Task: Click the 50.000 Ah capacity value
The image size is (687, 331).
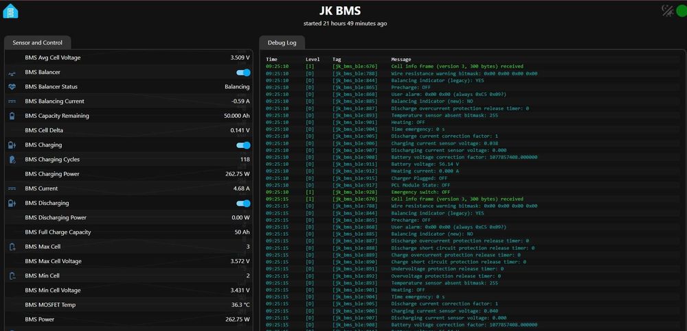Action: (237, 116)
